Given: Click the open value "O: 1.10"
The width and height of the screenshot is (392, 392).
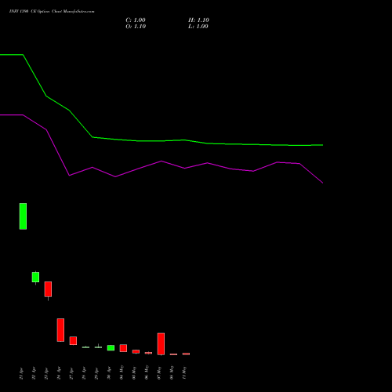Looking at the screenshot, I should 136,27.
